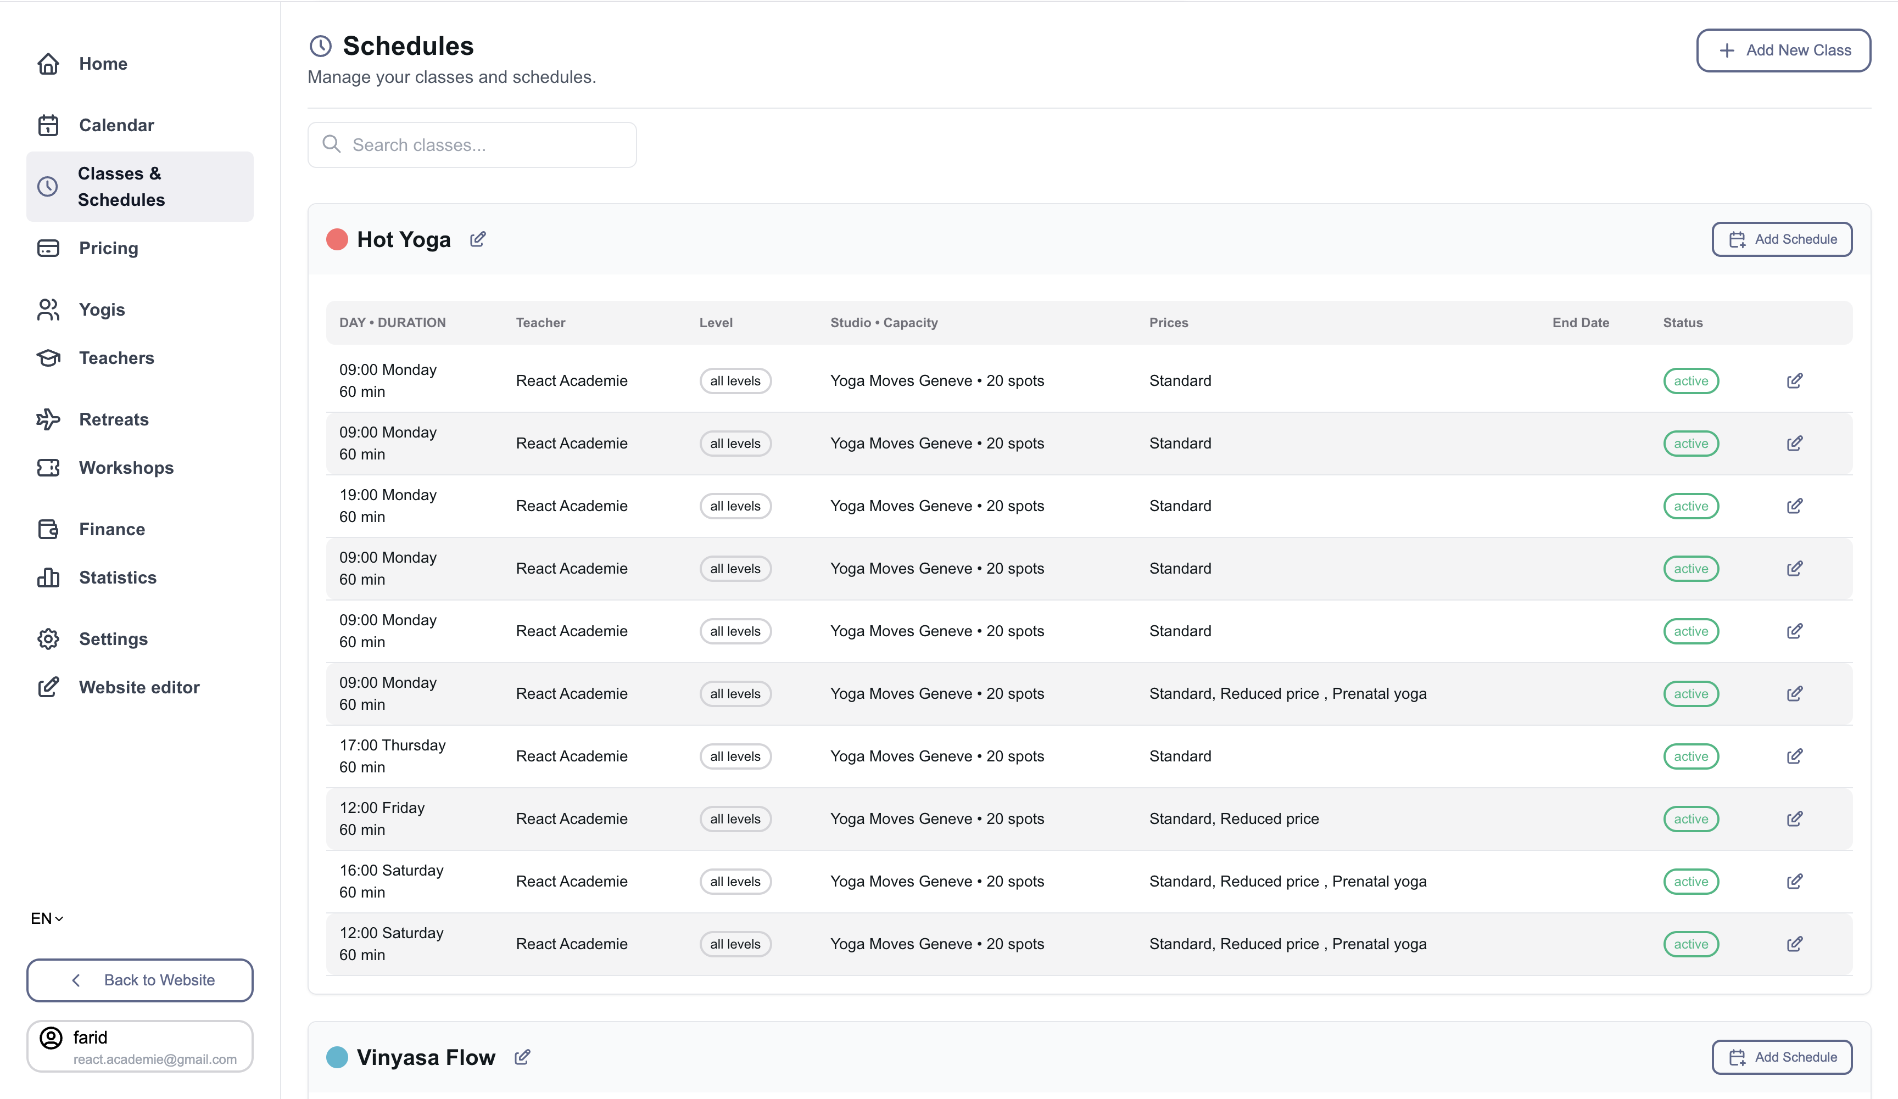Edit the Vinyasa Flow class
1898x1099 pixels.
click(x=522, y=1057)
